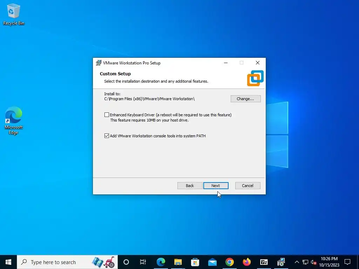Enable the Enhanced Keyboard Driver checkbox
This screenshot has height=269, width=359.
coord(107,115)
